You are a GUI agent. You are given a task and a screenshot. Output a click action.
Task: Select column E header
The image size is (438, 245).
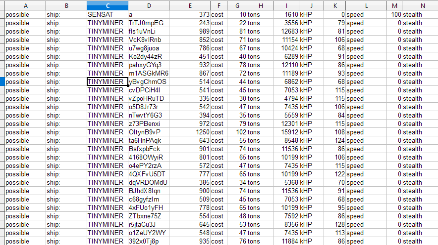[x=190, y=5]
